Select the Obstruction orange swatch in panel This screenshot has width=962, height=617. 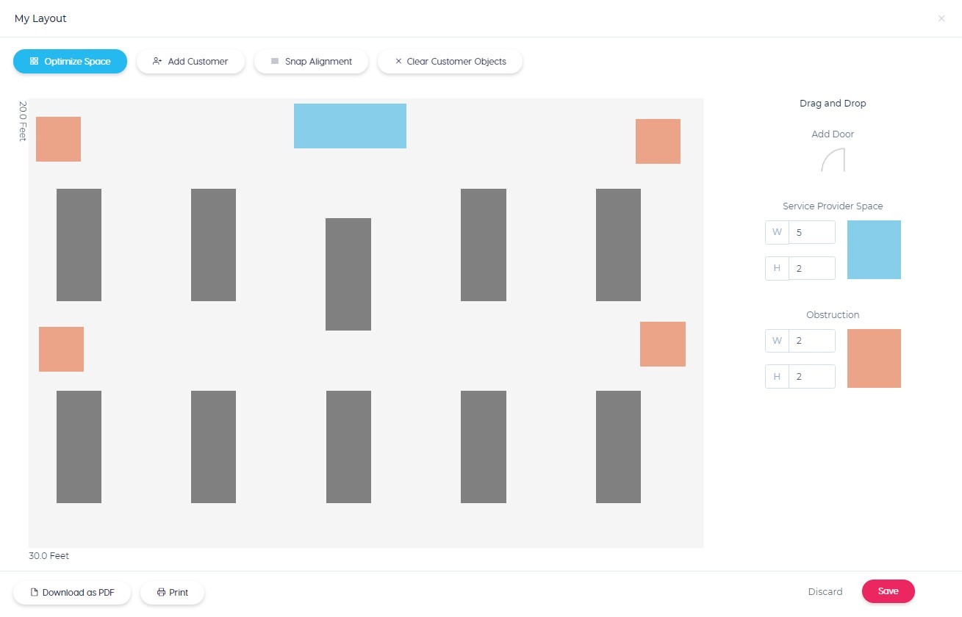[874, 358]
